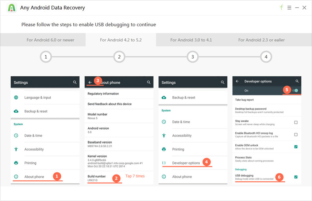Click Model number Nexus 5 row
Image resolution: width=312 pixels, height=201 pixels.
[119, 116]
